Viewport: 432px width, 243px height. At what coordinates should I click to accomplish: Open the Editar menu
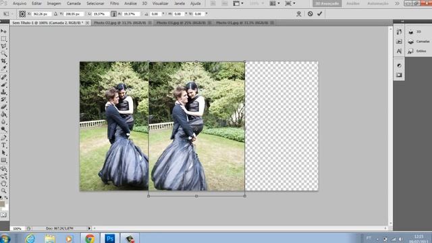click(x=36, y=3)
